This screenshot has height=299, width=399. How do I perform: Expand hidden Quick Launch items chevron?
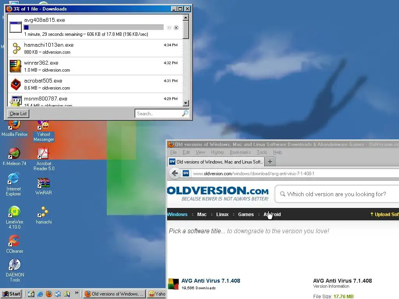pyautogui.click(x=76, y=293)
